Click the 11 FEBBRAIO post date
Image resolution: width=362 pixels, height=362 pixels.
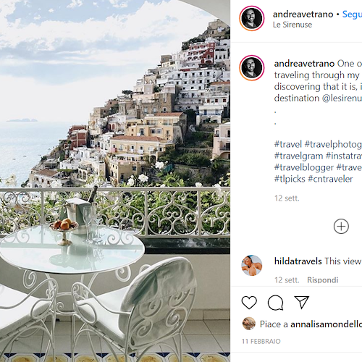[261, 341]
